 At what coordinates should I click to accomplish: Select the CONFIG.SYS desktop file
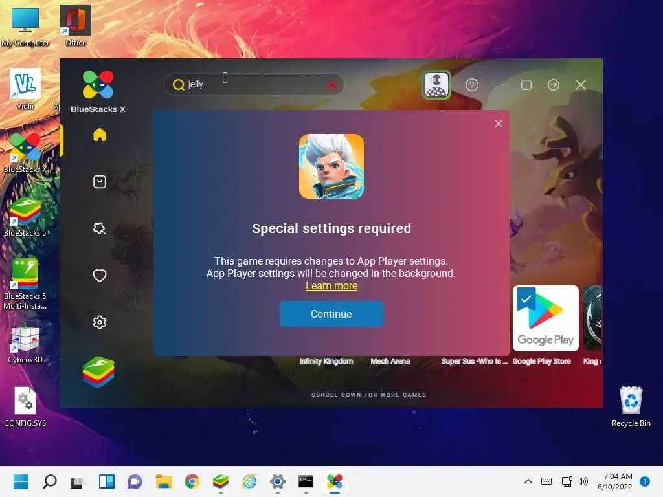(25, 406)
